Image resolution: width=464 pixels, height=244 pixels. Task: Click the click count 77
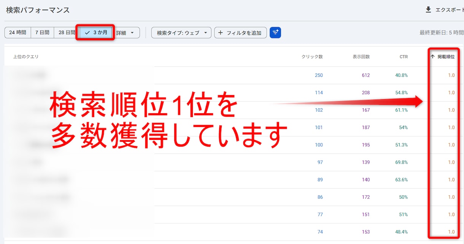pos(320,215)
